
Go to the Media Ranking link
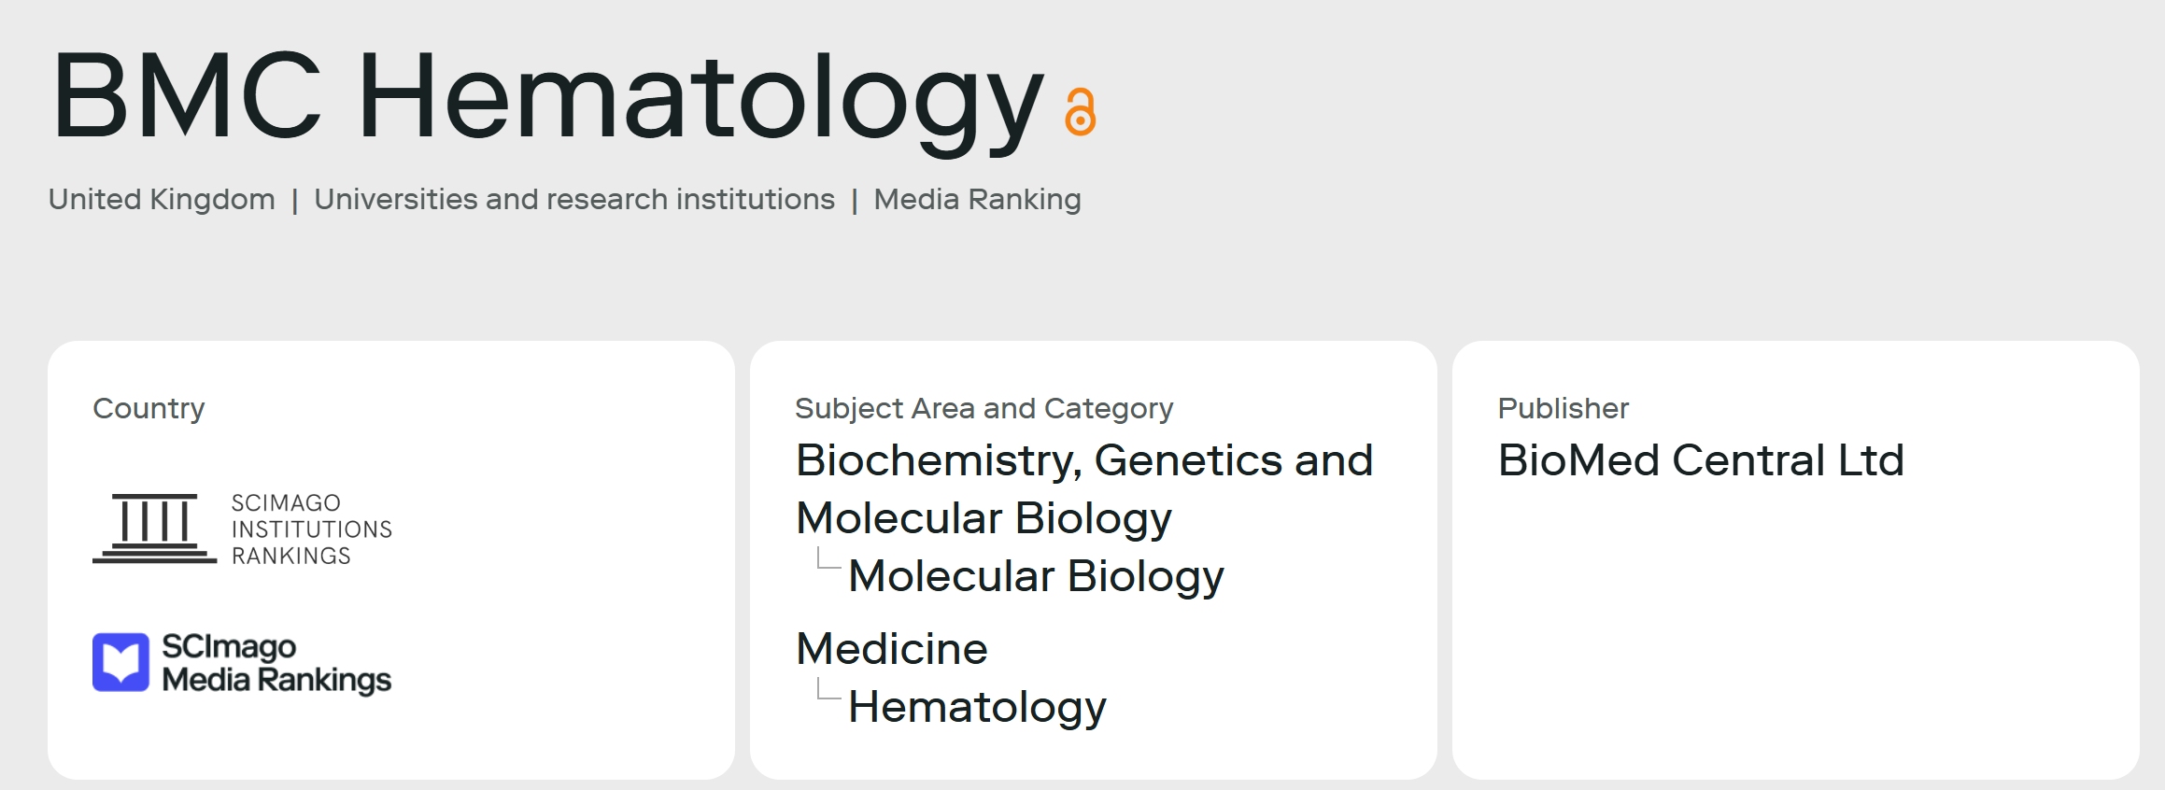(x=977, y=199)
